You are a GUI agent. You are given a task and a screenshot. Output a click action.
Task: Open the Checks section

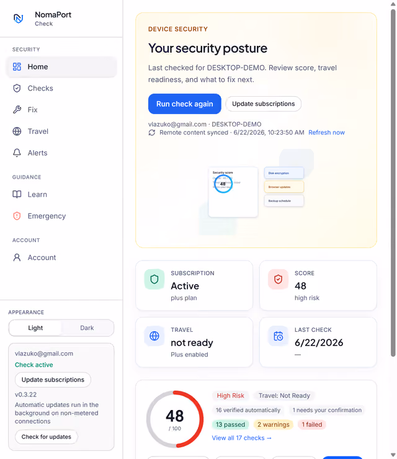(x=61, y=88)
